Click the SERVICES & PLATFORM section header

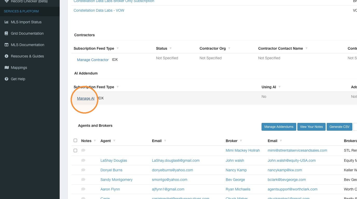(x=21, y=11)
